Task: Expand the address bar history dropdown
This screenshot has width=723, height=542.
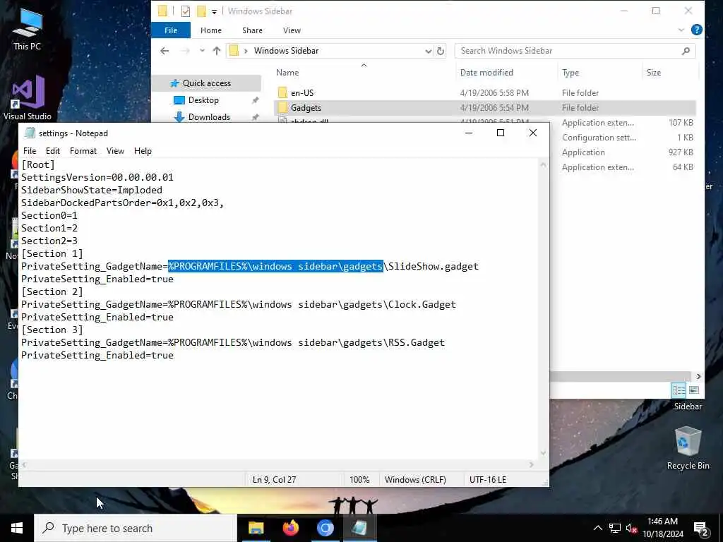Action: (428, 51)
